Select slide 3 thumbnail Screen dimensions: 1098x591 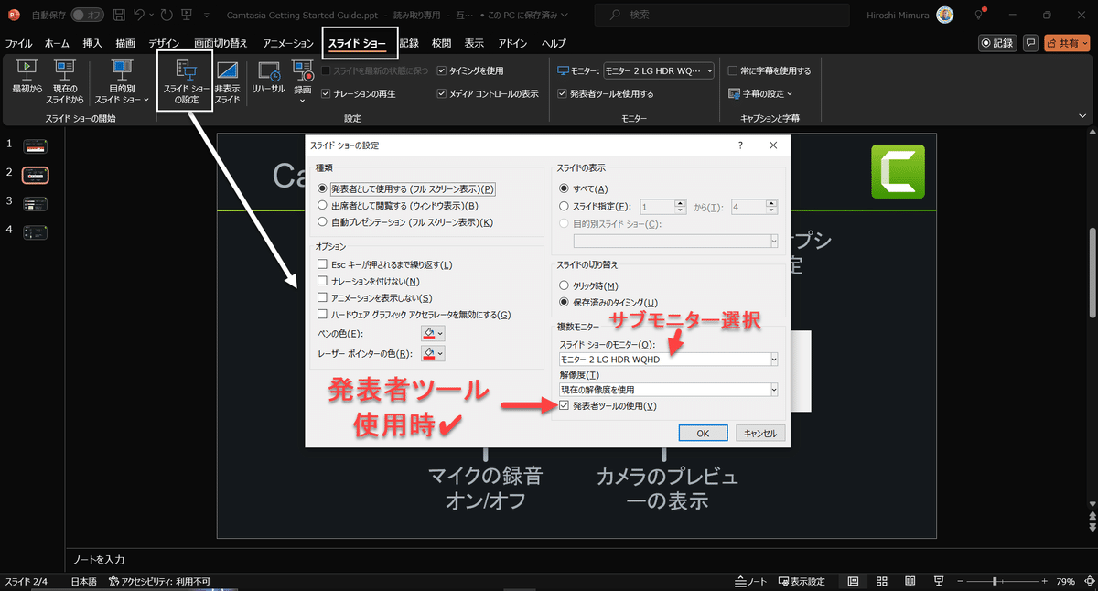coord(36,203)
